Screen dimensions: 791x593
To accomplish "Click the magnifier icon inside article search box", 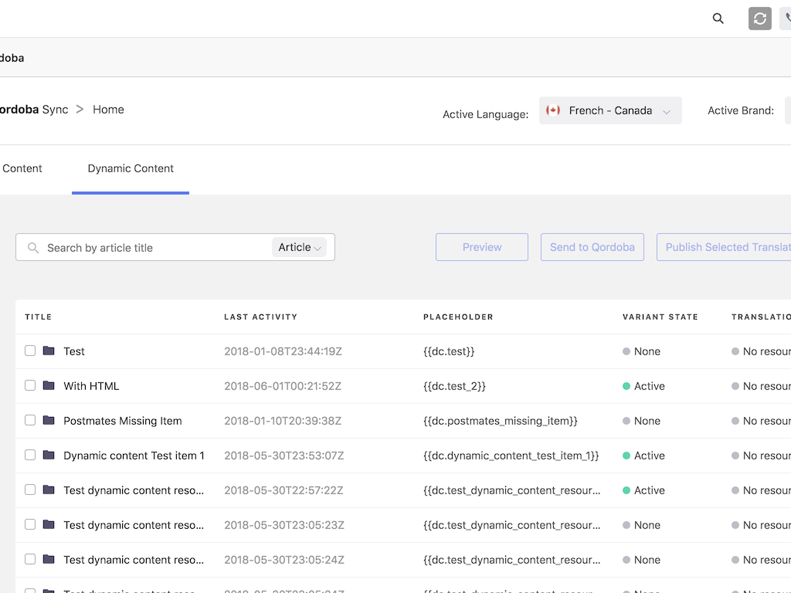I will tap(33, 248).
